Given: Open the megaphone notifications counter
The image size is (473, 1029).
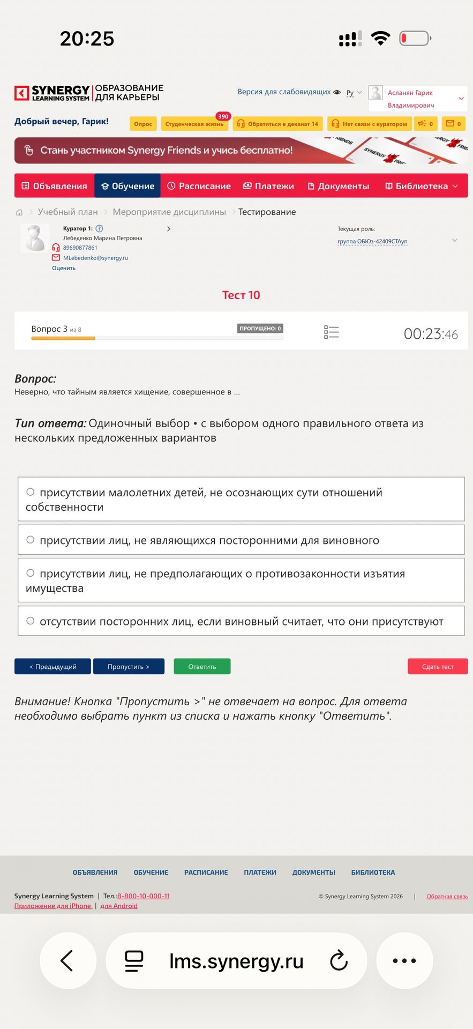Looking at the screenshot, I should click(x=426, y=124).
